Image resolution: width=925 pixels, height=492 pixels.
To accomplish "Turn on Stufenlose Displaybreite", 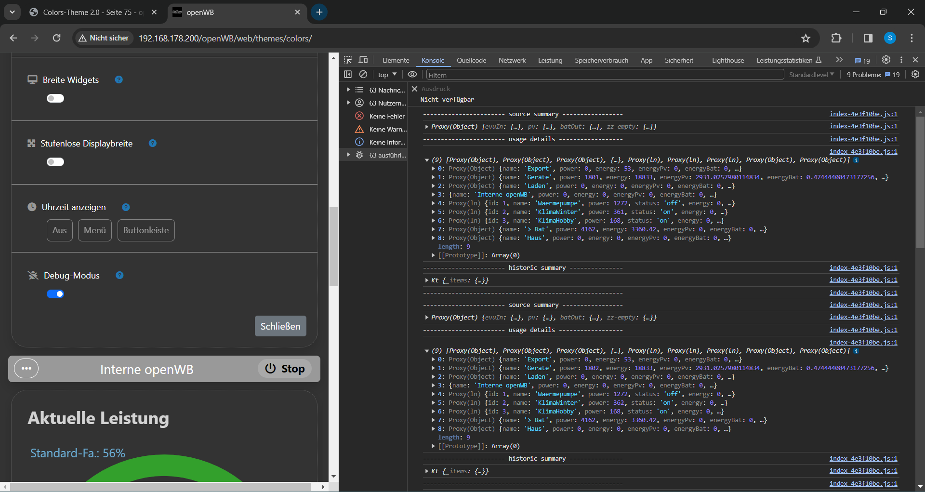I will (55, 162).
